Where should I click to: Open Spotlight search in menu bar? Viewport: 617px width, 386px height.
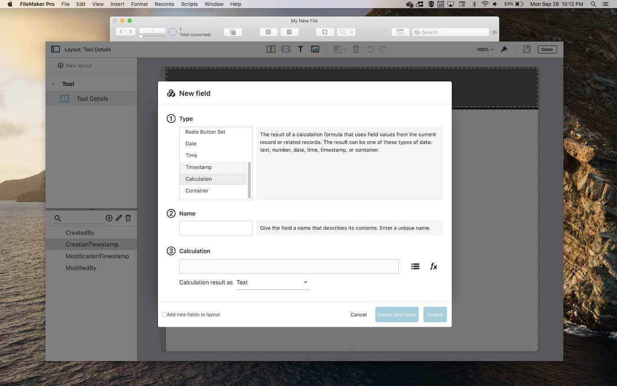coord(594,4)
